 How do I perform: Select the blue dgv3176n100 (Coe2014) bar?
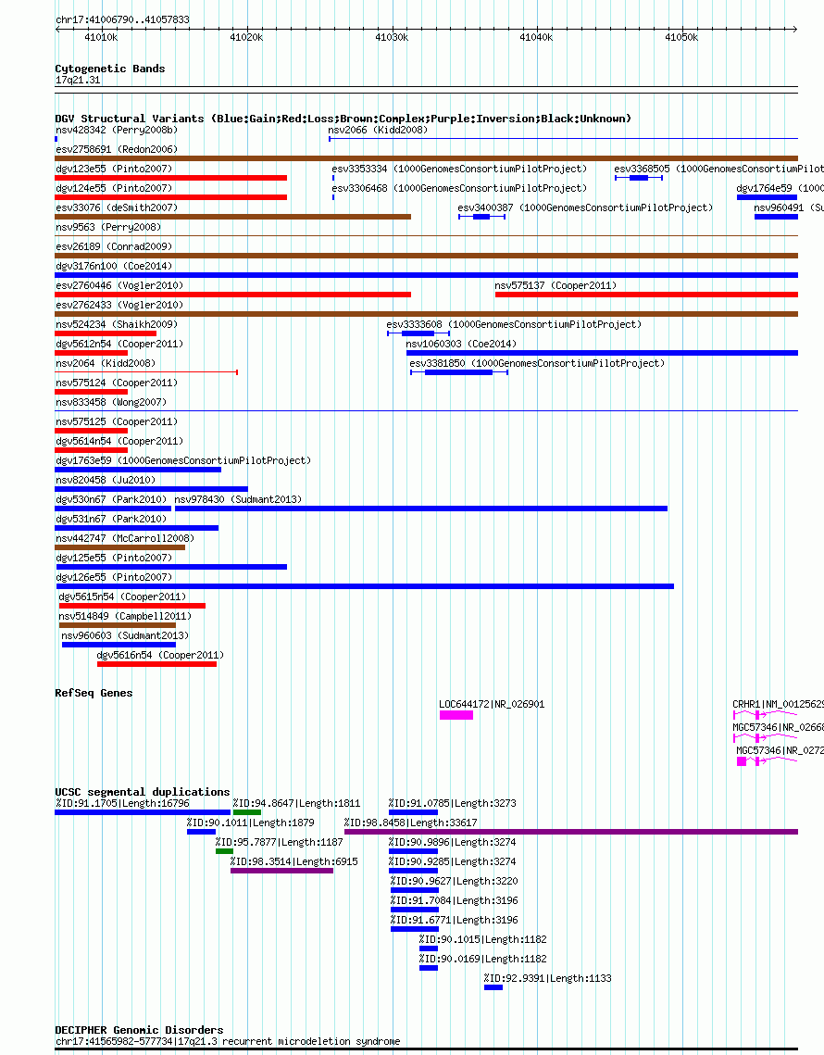(x=427, y=275)
